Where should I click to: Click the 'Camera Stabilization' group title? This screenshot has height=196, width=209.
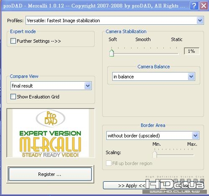pos(126,31)
